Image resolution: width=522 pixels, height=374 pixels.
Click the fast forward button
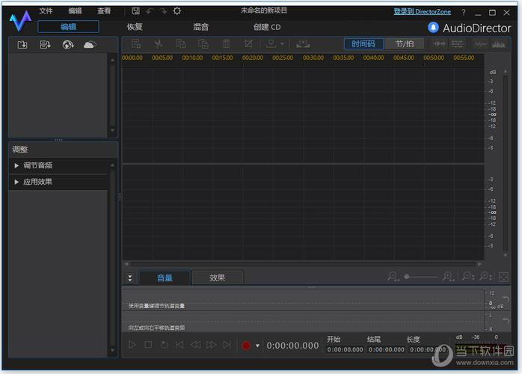click(212, 345)
